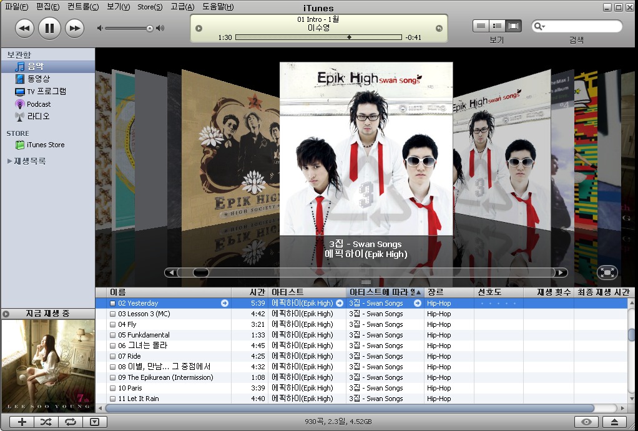
Task: Click the Lee Soo Young album artwork
Action: (x=48, y=366)
